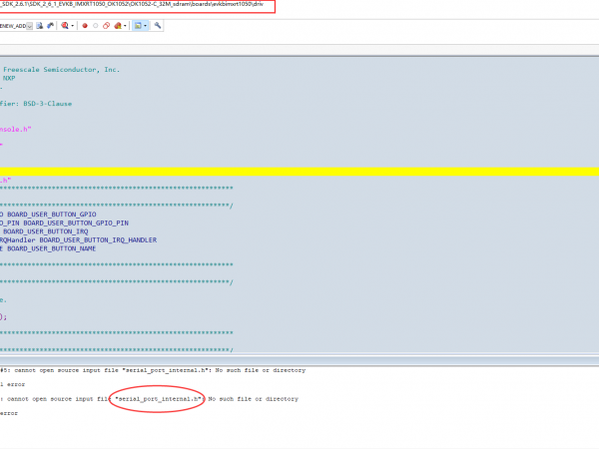Click the BOARD_USER_BUTTON_IRQ_HANDLER code line
The height and width of the screenshot is (449, 599).
pyautogui.click(x=80, y=239)
